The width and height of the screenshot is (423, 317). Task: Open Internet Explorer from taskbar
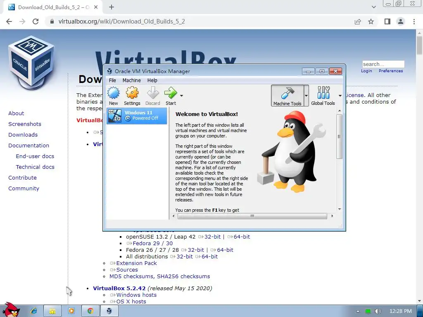[34, 311]
